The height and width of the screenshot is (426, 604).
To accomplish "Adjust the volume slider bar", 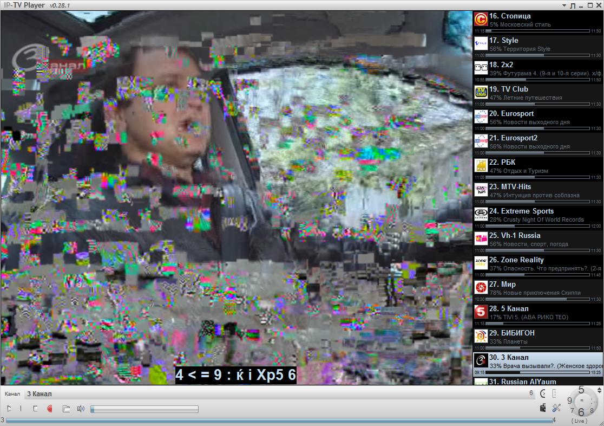I will (x=144, y=409).
